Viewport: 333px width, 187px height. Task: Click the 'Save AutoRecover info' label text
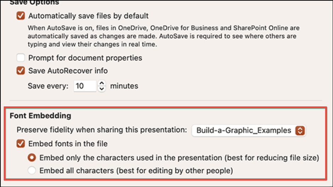68,71
